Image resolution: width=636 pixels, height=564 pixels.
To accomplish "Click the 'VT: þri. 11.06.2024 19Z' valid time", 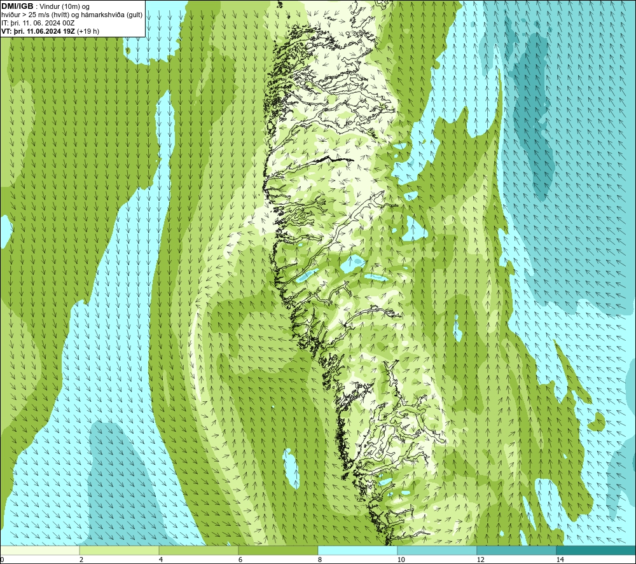I will tap(38, 31).
